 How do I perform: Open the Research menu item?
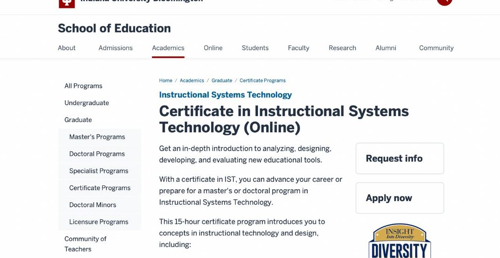point(342,48)
